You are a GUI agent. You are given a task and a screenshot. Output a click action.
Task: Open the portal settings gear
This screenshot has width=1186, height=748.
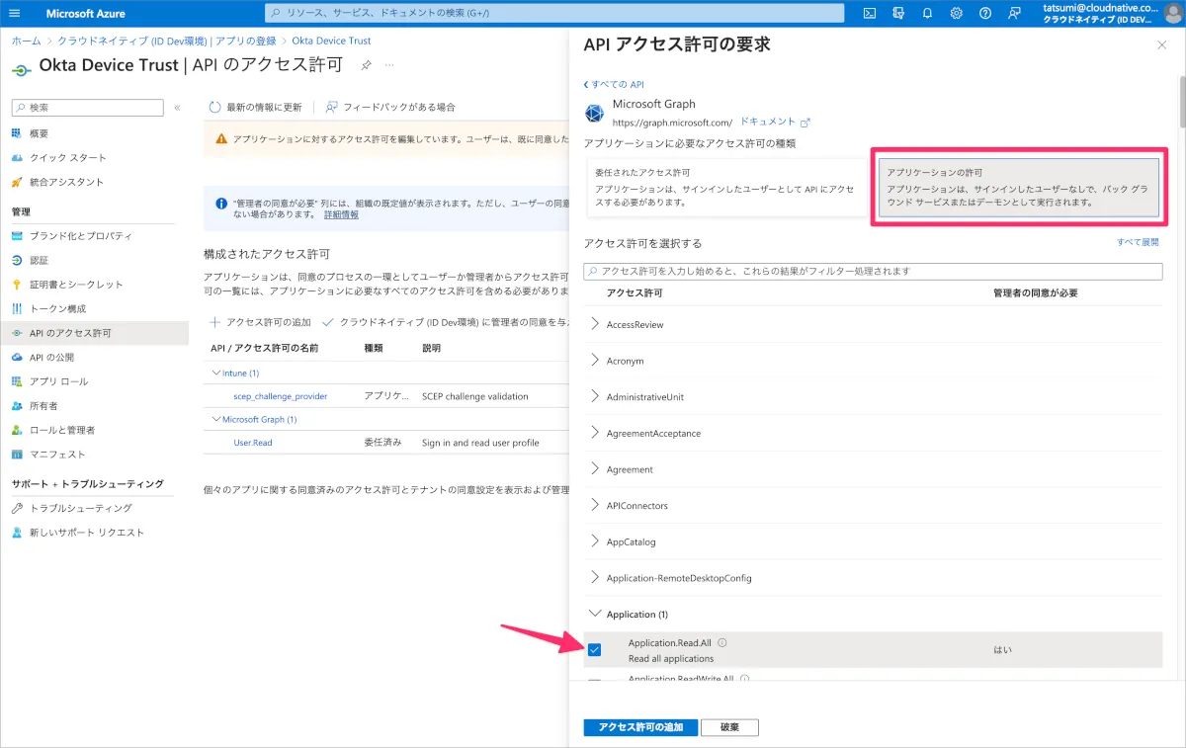[x=956, y=13]
